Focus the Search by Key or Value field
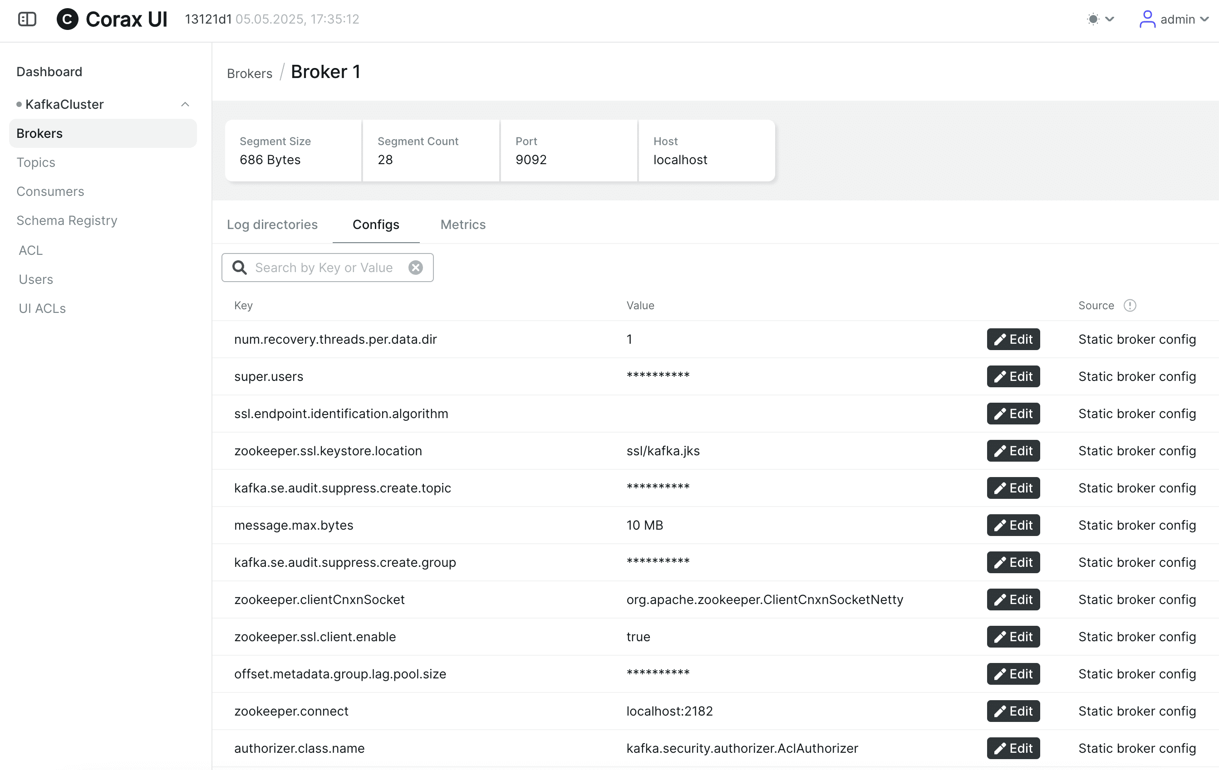This screenshot has height=770, width=1219. pos(327,268)
